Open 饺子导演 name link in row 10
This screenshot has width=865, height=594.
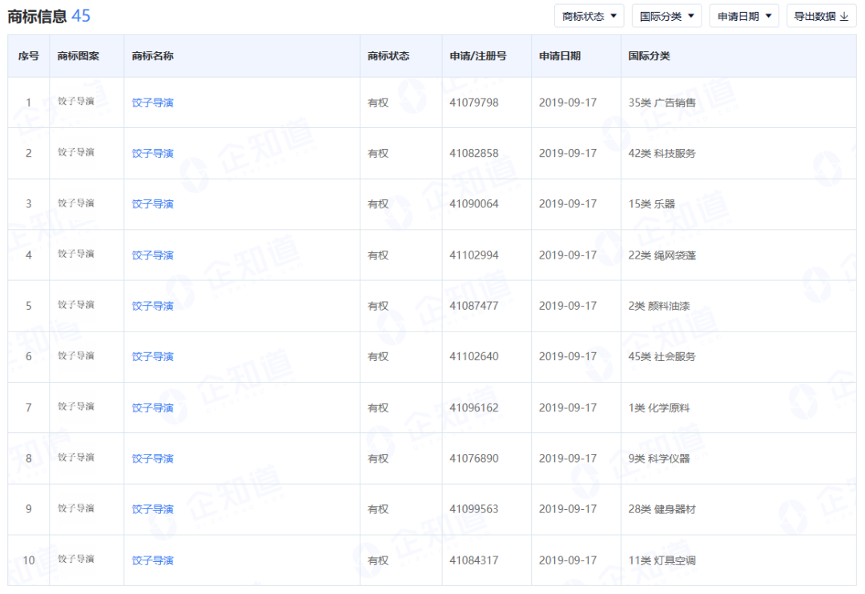pyautogui.click(x=153, y=560)
